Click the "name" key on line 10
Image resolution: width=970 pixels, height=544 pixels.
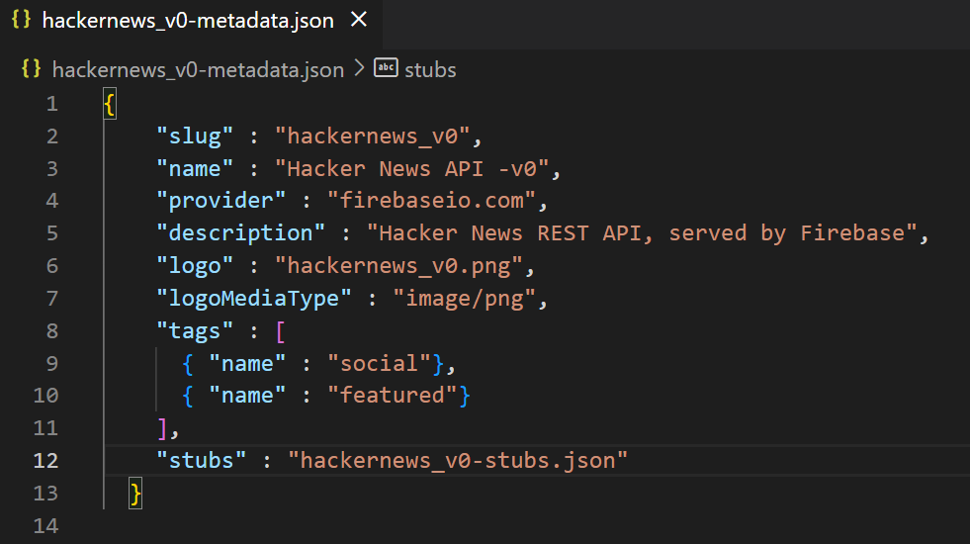tap(247, 396)
